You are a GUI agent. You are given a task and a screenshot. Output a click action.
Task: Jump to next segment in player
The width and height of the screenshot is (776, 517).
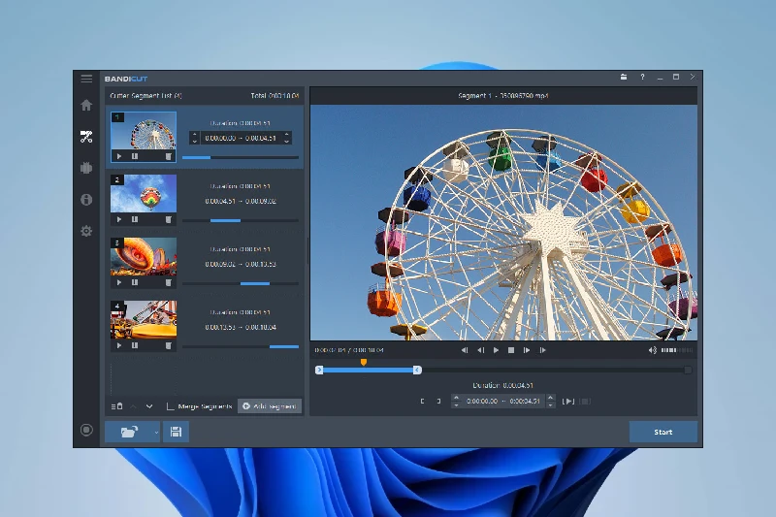(x=542, y=350)
